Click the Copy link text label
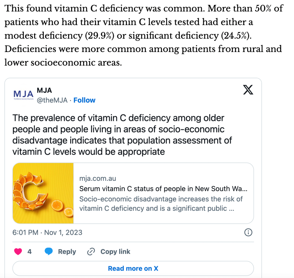 pyautogui.click(x=115, y=252)
